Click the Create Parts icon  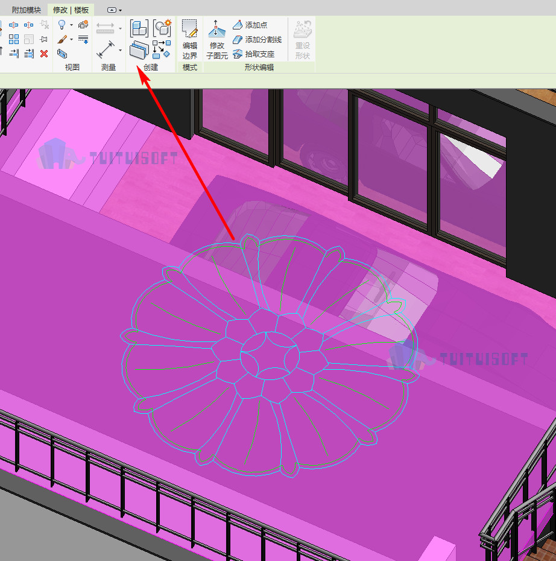click(139, 49)
